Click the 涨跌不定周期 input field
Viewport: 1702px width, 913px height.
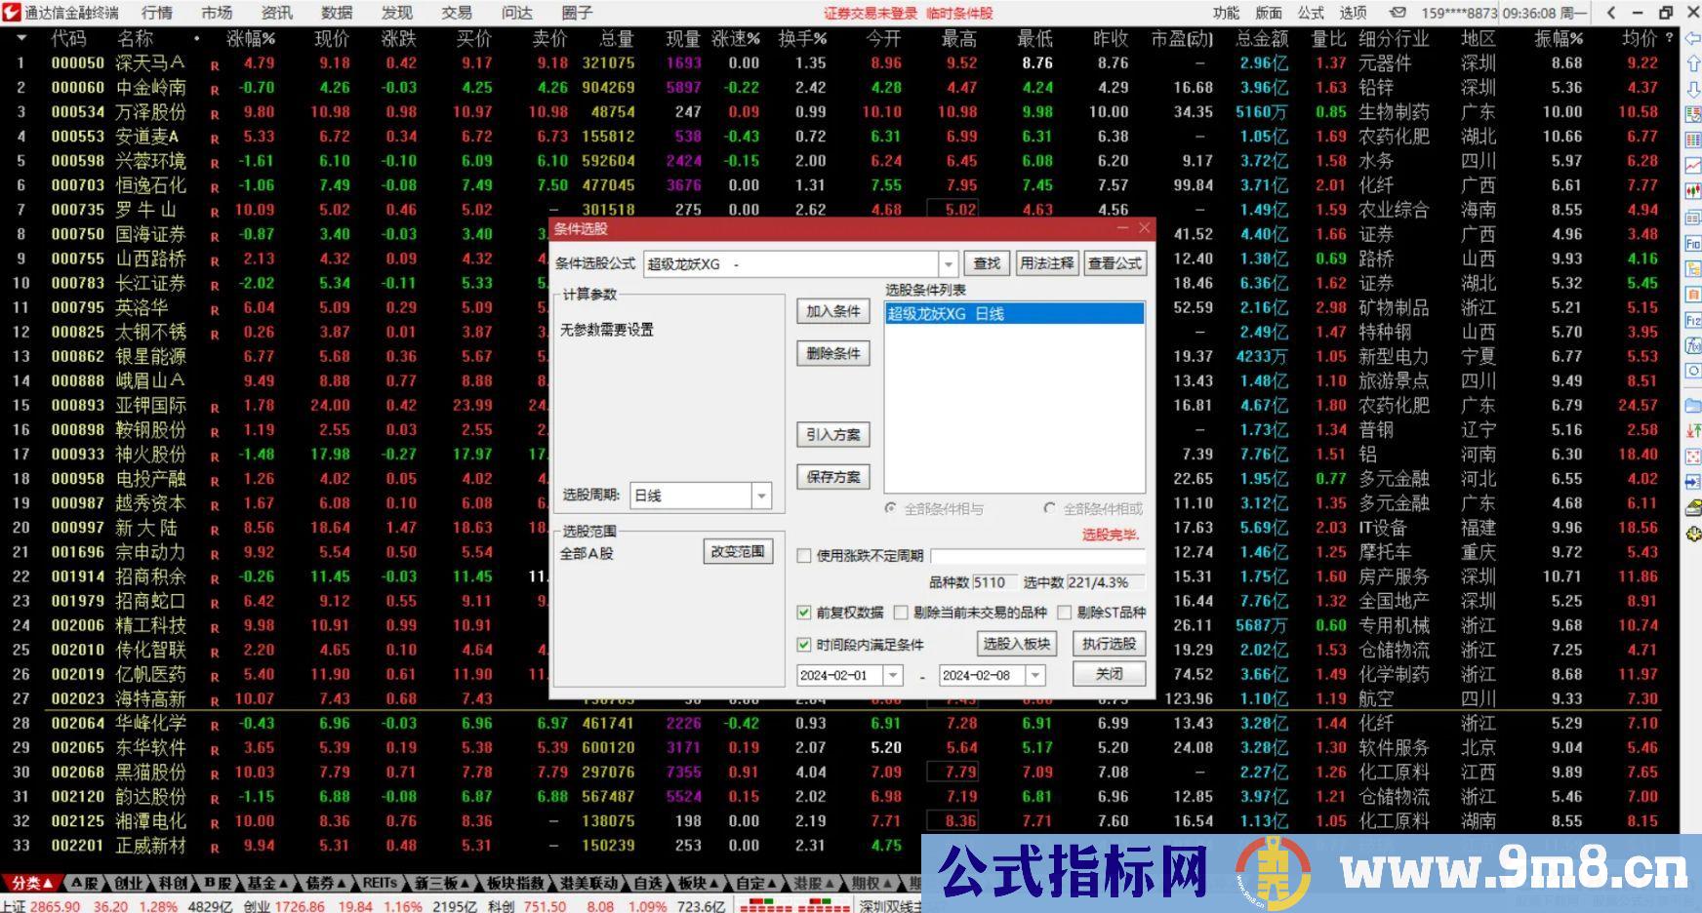(x=1037, y=556)
